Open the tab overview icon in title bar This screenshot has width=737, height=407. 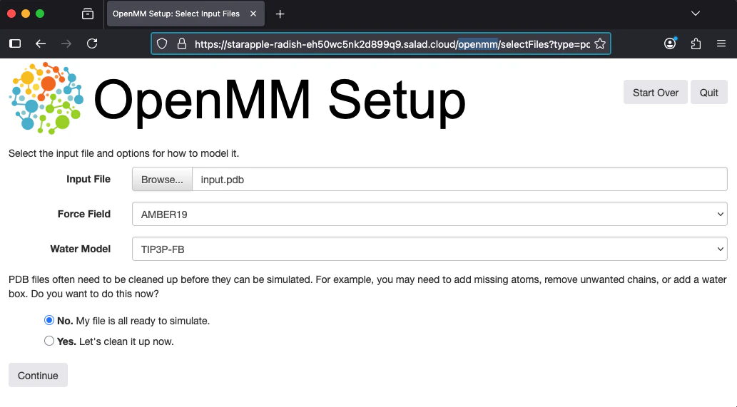[x=88, y=14]
